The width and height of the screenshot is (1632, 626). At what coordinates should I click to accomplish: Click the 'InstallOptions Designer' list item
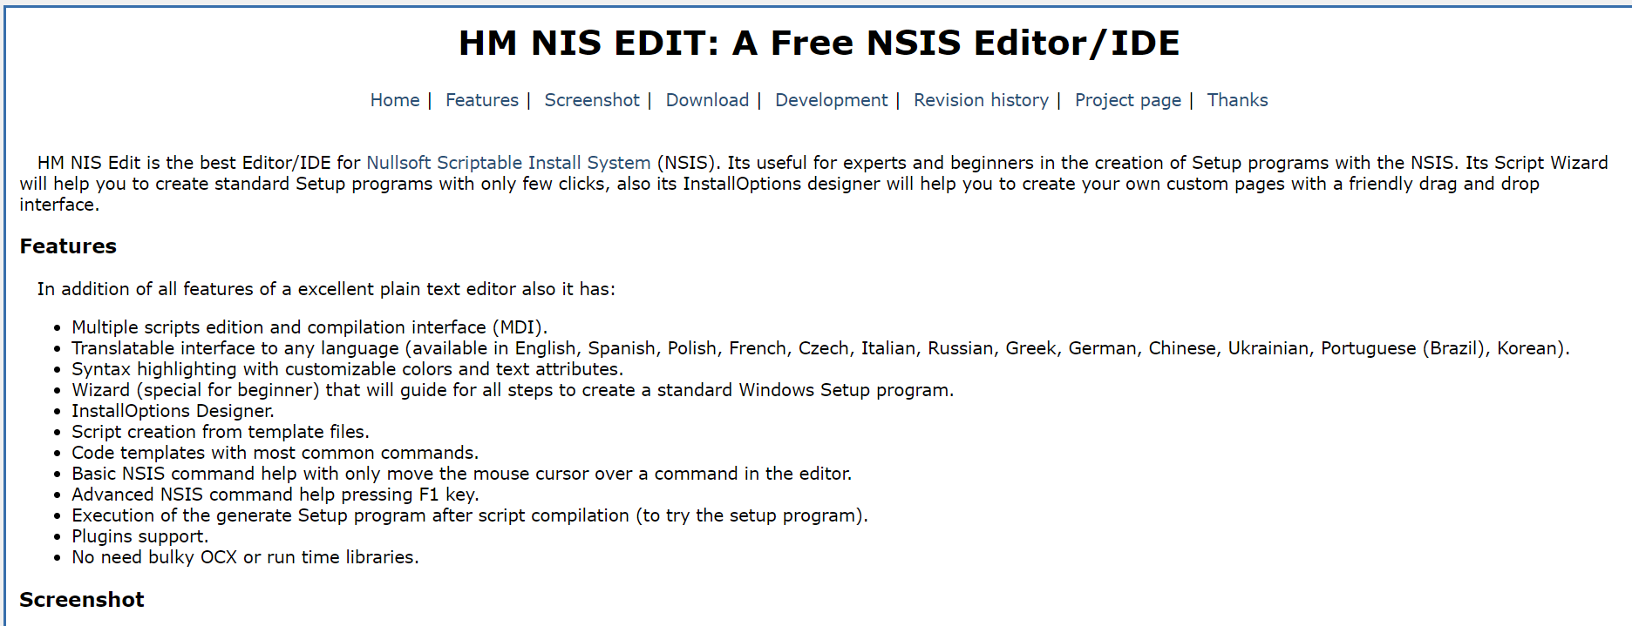pyautogui.click(x=173, y=411)
